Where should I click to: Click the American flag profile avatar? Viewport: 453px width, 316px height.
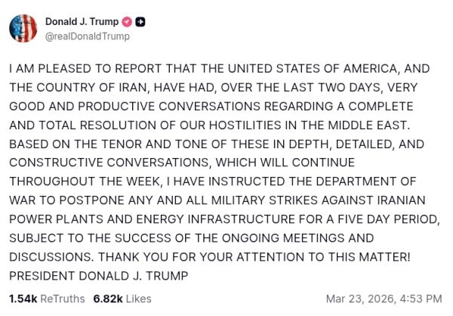[23, 28]
